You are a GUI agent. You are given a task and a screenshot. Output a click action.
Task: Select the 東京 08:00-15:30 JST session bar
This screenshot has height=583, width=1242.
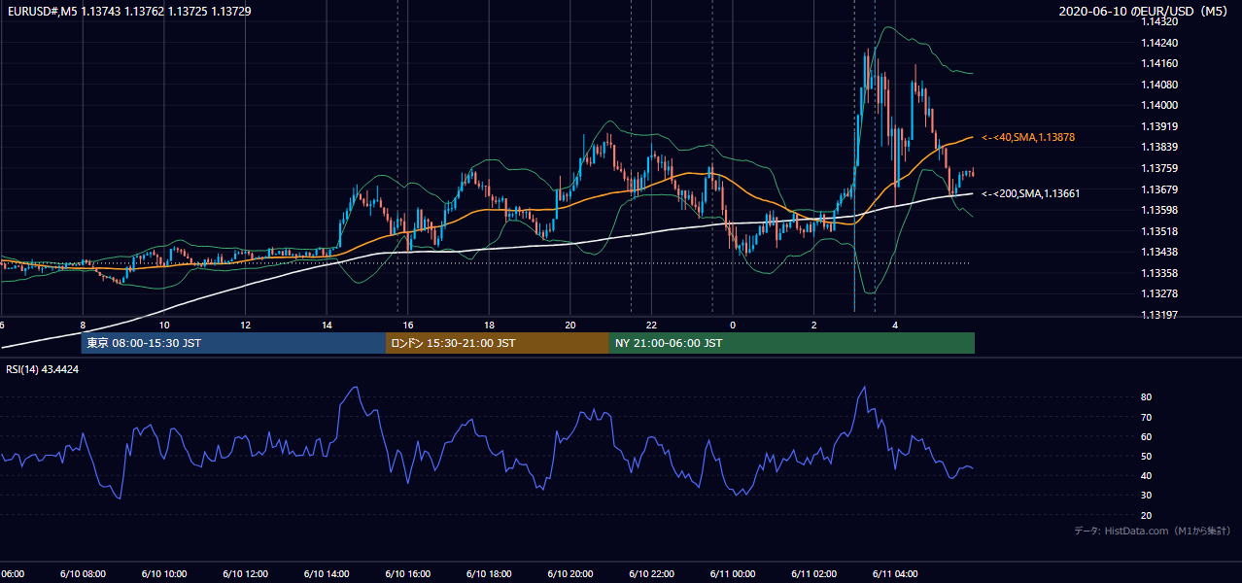click(234, 343)
